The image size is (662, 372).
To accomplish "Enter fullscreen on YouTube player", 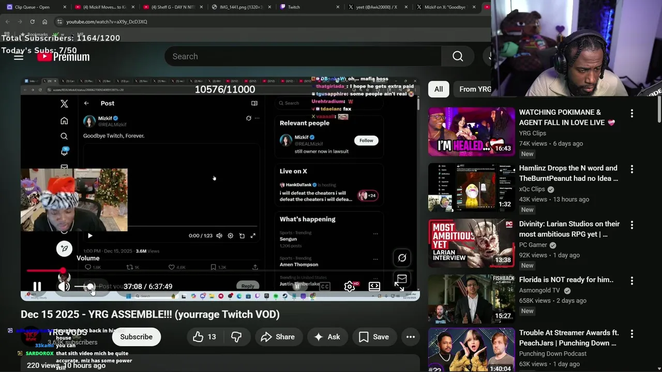I will tap(399, 286).
